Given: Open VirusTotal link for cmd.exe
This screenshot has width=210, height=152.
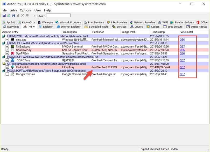Looking at the screenshot, I should click(x=182, y=39).
